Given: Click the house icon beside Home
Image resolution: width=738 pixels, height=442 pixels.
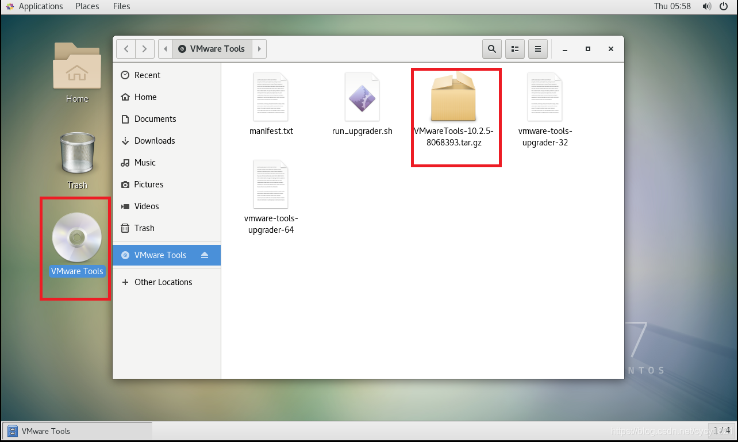Looking at the screenshot, I should pyautogui.click(x=125, y=97).
